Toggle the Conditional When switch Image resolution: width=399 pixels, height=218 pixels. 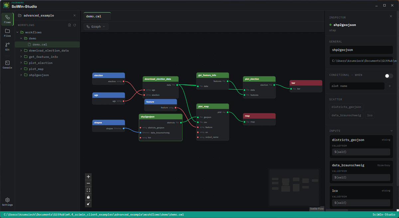[389, 76]
